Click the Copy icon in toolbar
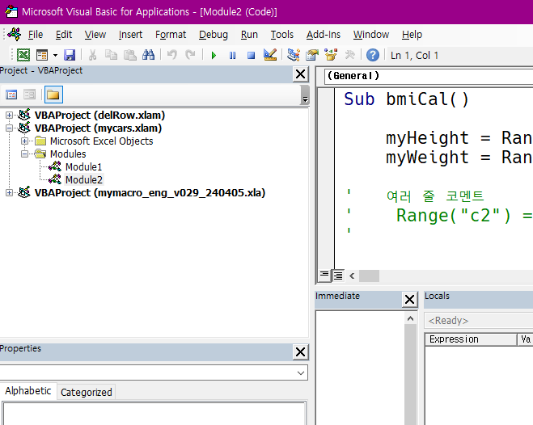Viewport: 533px width, 425px height. point(111,55)
